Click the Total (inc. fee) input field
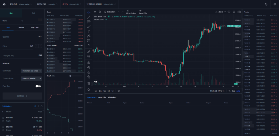Image resolution: width=279 pixels, height=136 pixels. (22, 55)
